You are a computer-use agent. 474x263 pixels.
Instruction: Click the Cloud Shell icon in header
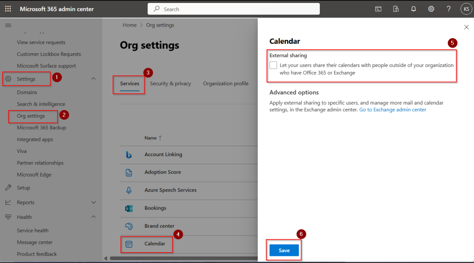[x=378, y=9]
